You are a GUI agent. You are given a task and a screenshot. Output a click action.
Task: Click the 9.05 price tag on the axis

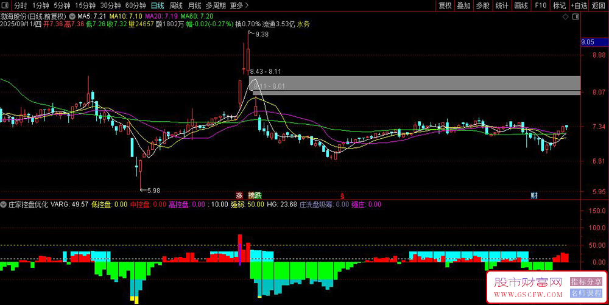coord(594,42)
